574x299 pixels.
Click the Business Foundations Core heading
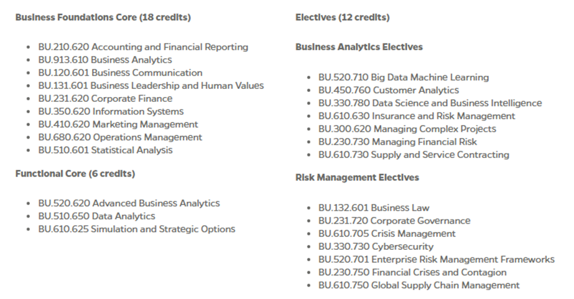click(x=103, y=17)
